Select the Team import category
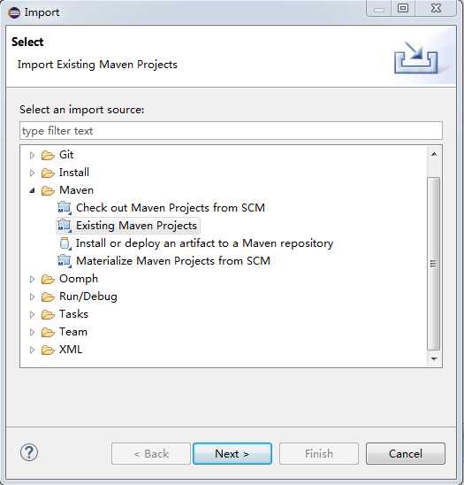Screen dimensions: 464x485 click(73, 332)
